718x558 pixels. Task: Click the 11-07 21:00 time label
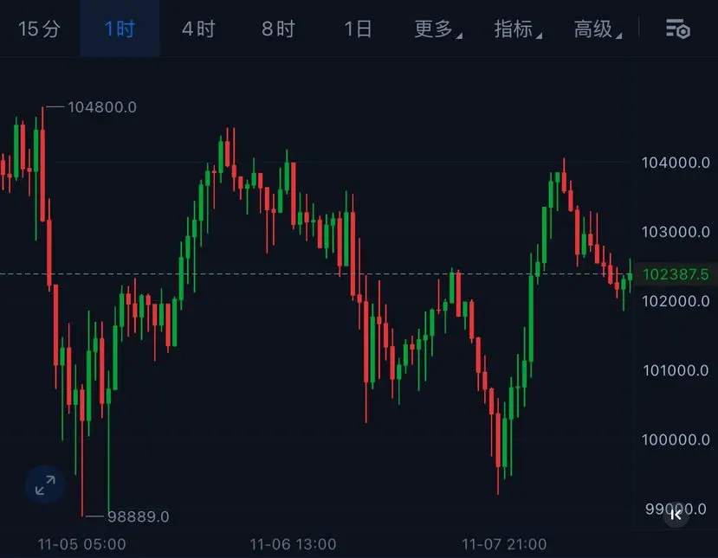pyautogui.click(x=504, y=544)
